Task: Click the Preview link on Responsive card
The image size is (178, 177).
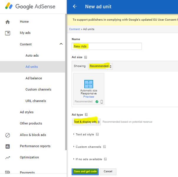Action: click(x=89, y=97)
